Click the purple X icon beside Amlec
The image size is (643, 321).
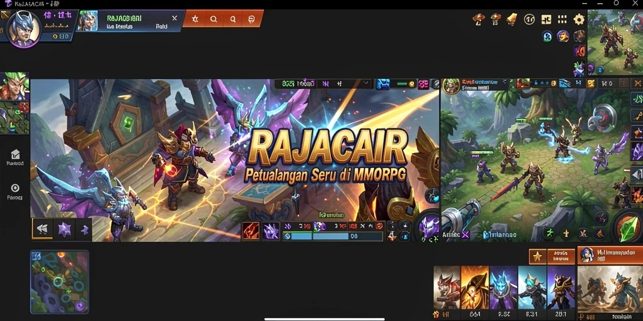pyautogui.click(x=465, y=234)
